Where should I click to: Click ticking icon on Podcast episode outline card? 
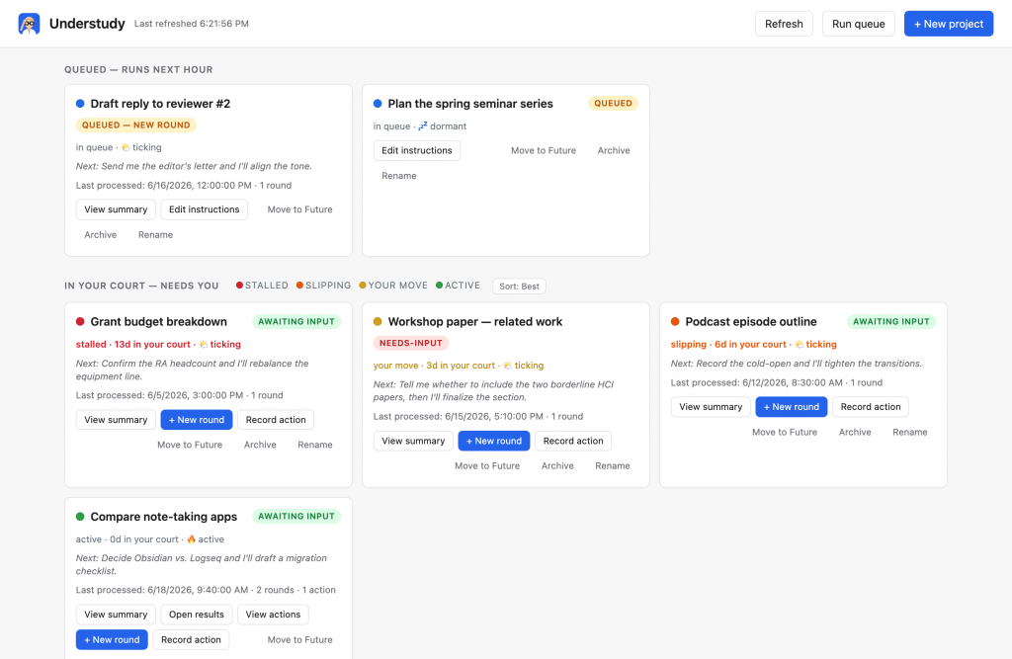(799, 344)
